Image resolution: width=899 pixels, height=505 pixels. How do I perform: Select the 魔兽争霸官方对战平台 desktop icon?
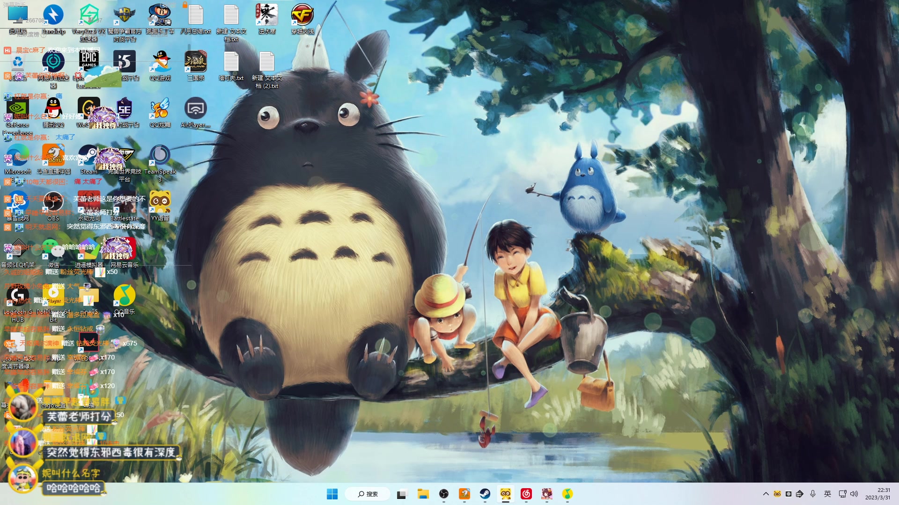tap(124, 22)
